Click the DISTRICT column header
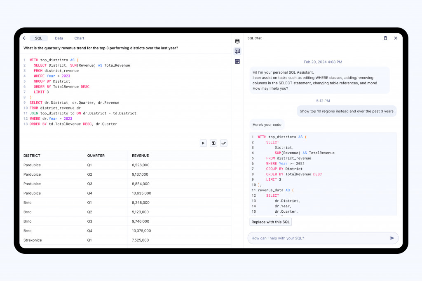Image resolution: width=422 pixels, height=281 pixels. (32, 156)
